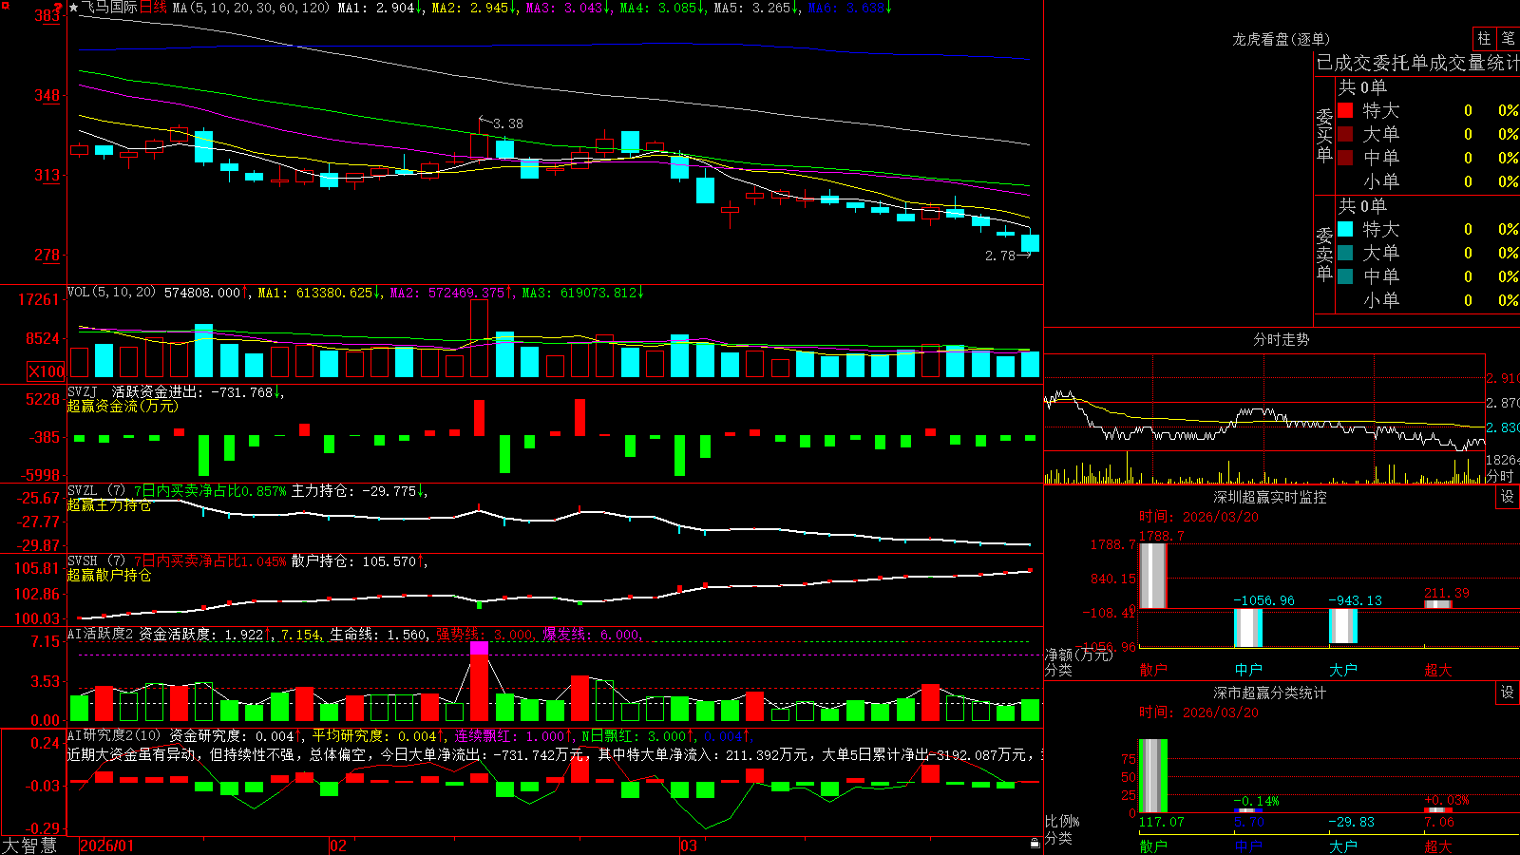Select the VOL(5,10,20) indicator label
Screen dimensions: 1520x855
[112, 293]
